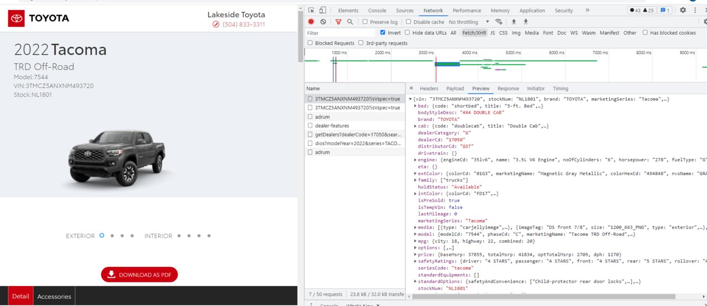The height and width of the screenshot is (306, 707).
Task: Show more DevTools tabs chevron
Action: pyautogui.click(x=587, y=10)
